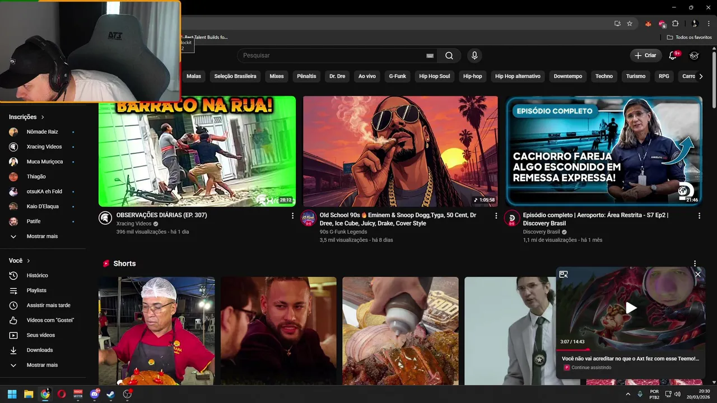This screenshot has width=717, height=403.
Task: Open Nômade Raiz subscription
Action: click(43, 132)
